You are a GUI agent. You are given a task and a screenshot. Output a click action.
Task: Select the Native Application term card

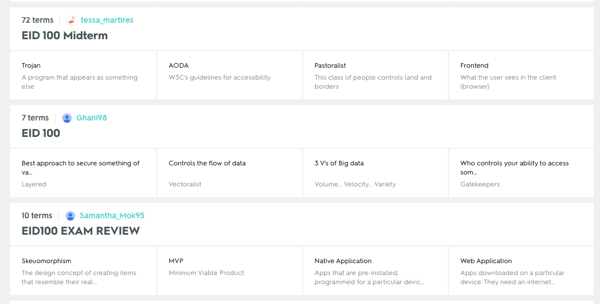coord(375,270)
